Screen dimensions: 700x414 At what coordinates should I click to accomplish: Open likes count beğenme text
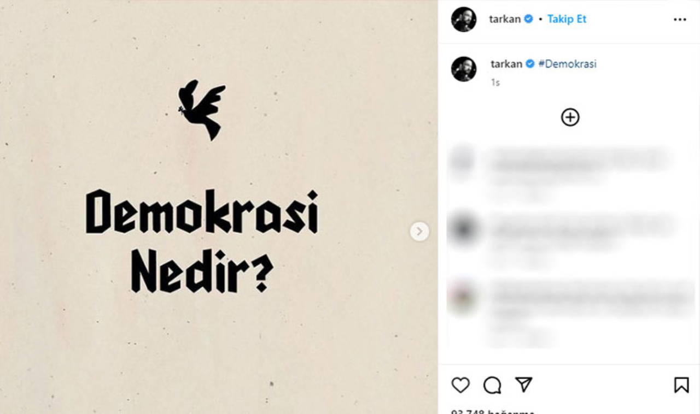(x=492, y=411)
